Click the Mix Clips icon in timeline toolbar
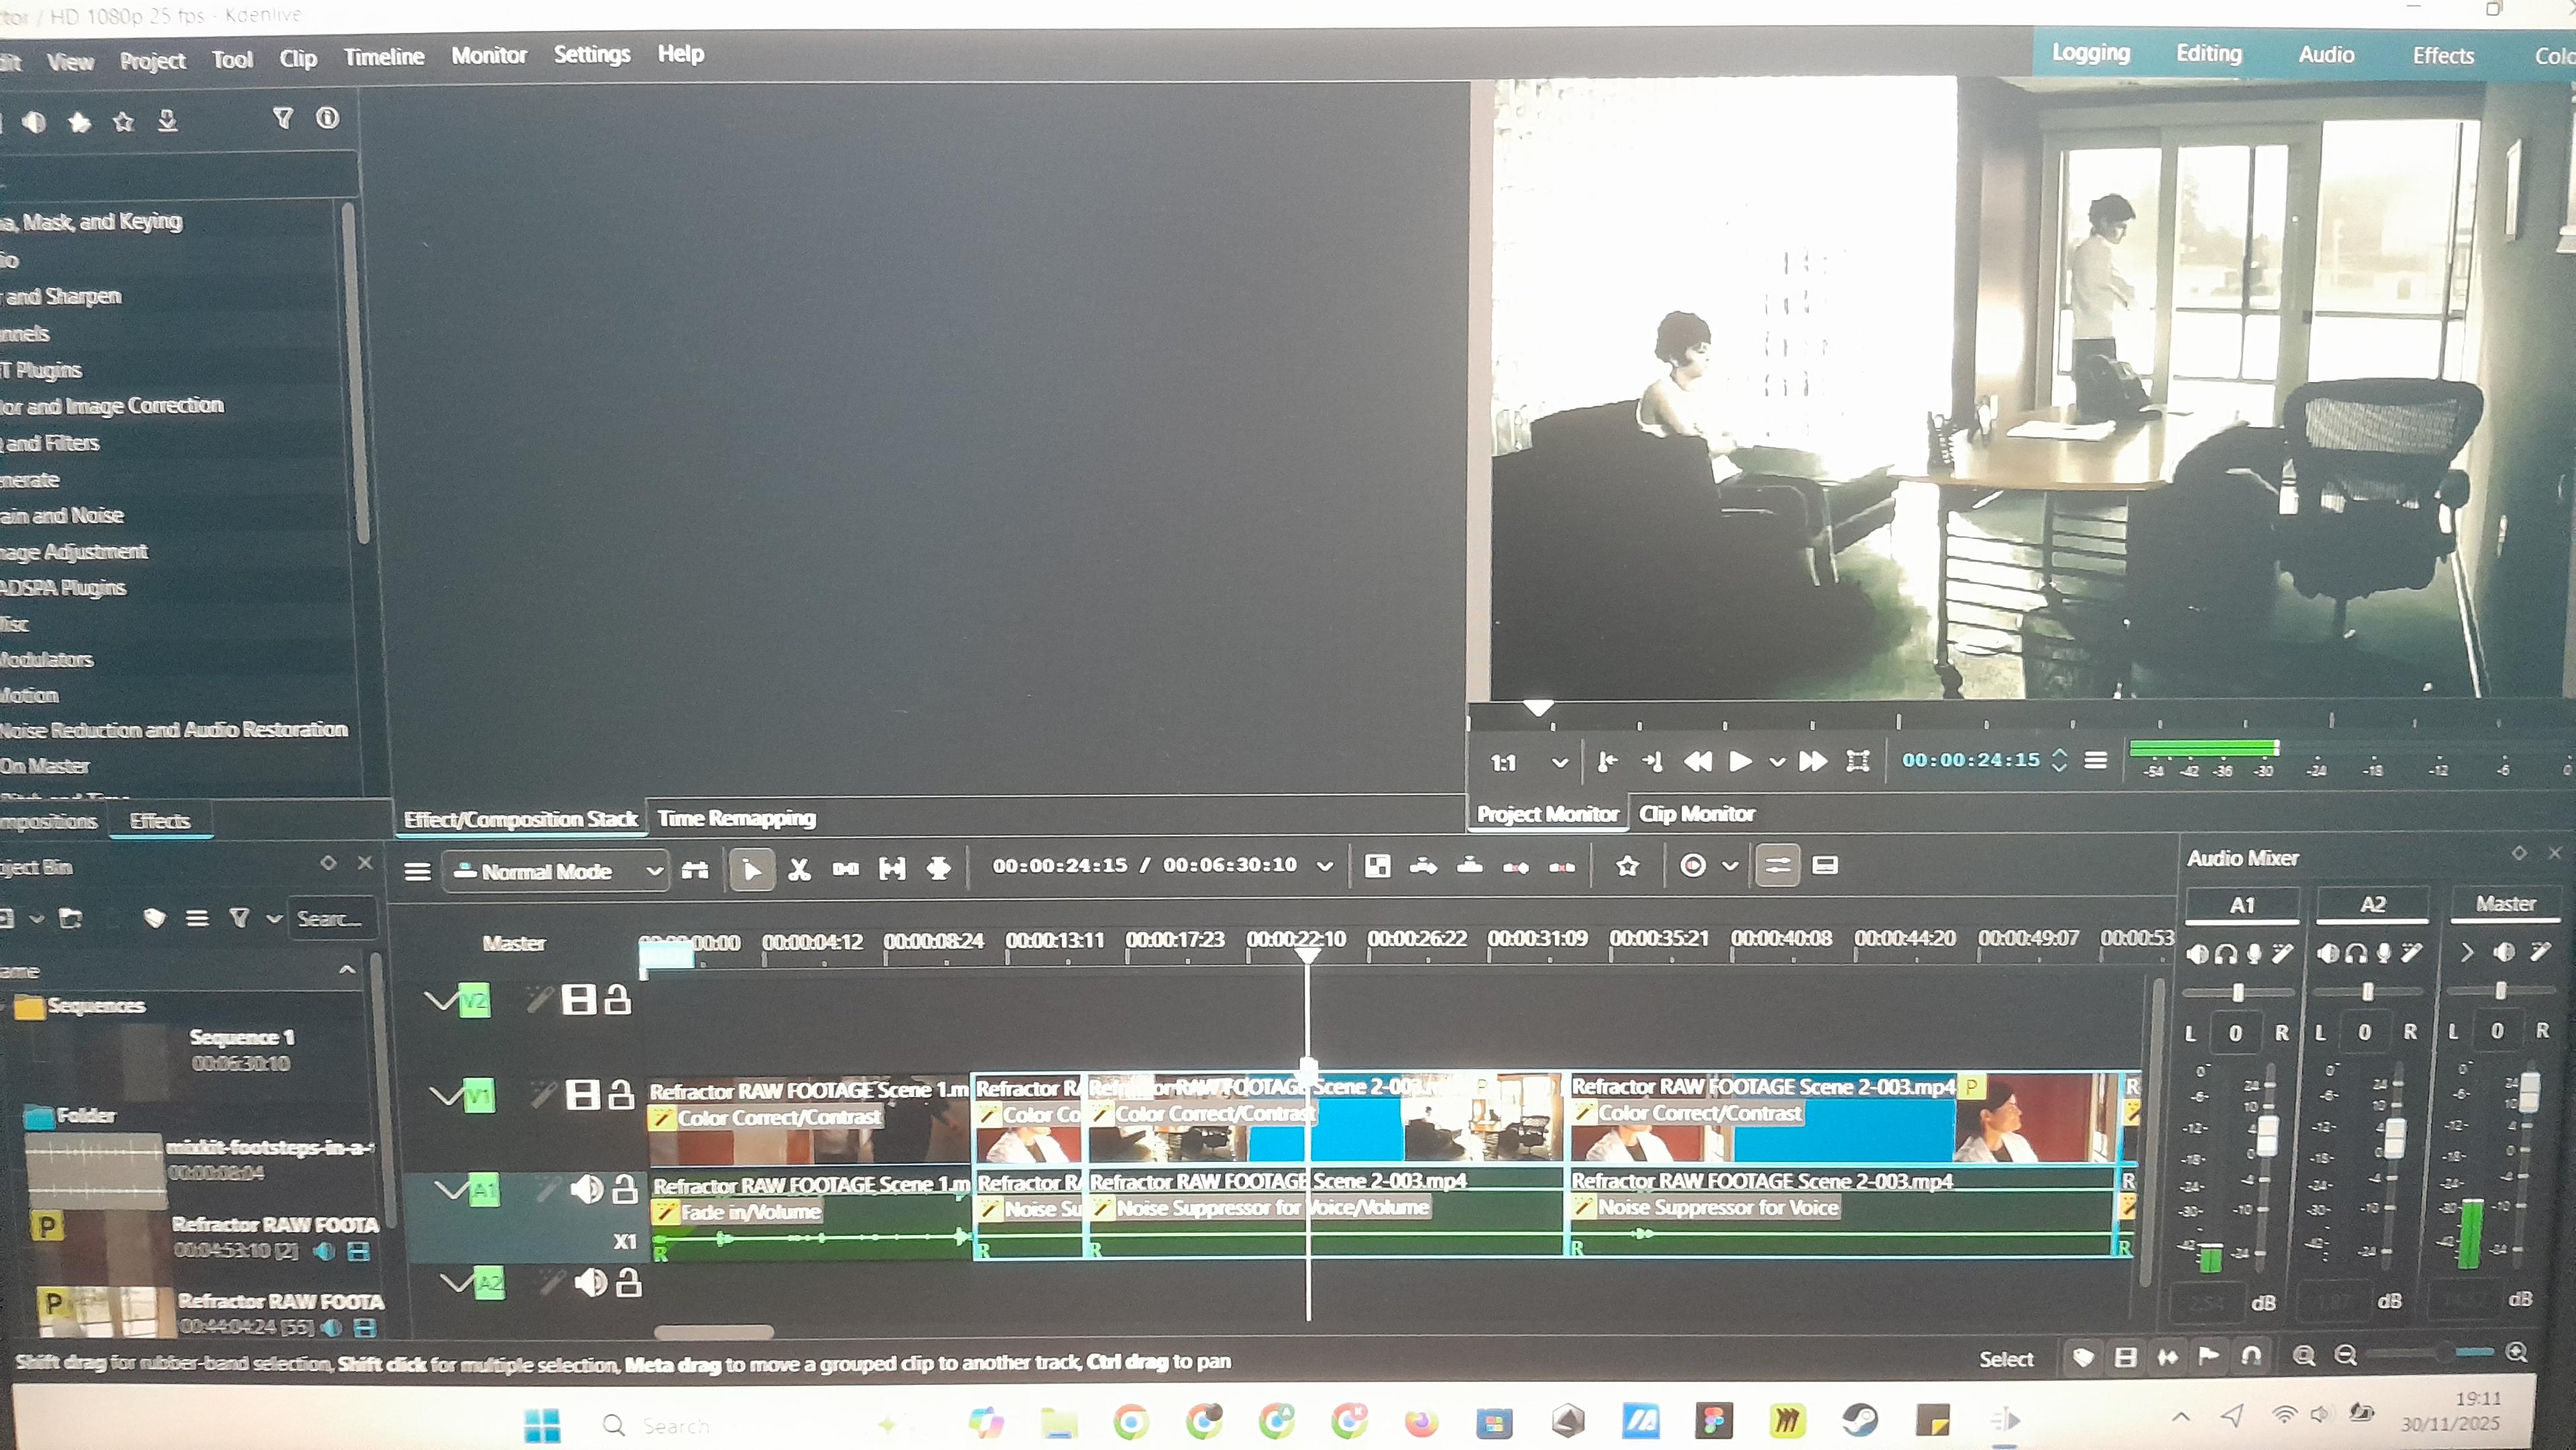Image resolution: width=2576 pixels, height=1450 pixels. point(1377,866)
